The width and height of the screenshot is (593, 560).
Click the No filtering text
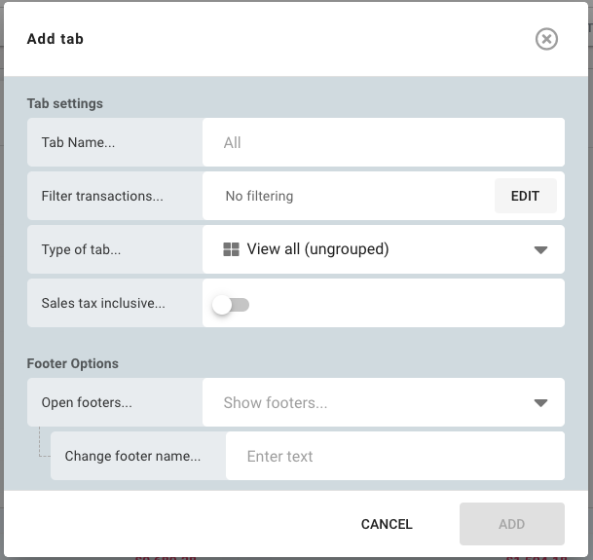[259, 196]
